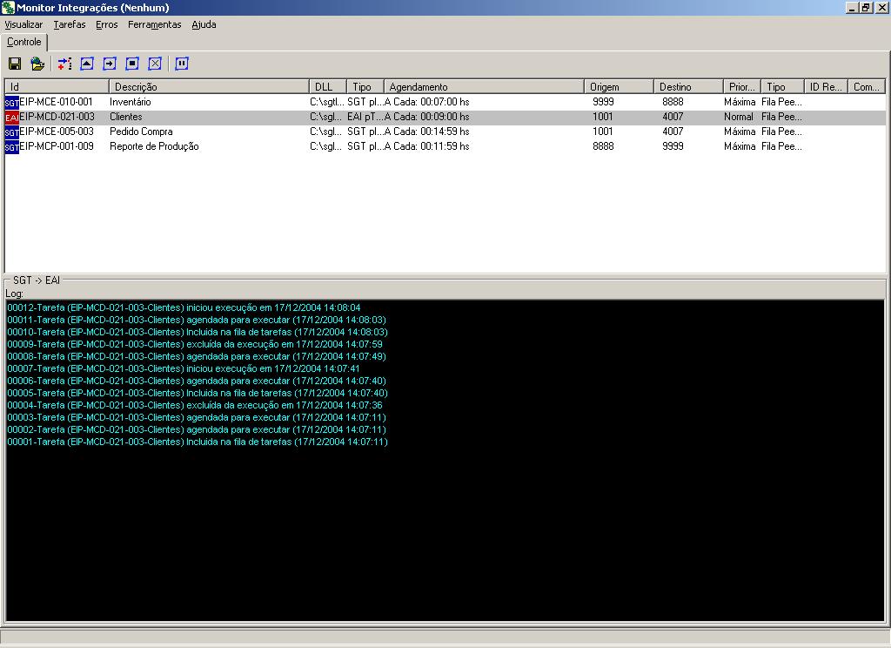Click the stop square toolbar button

click(x=132, y=64)
